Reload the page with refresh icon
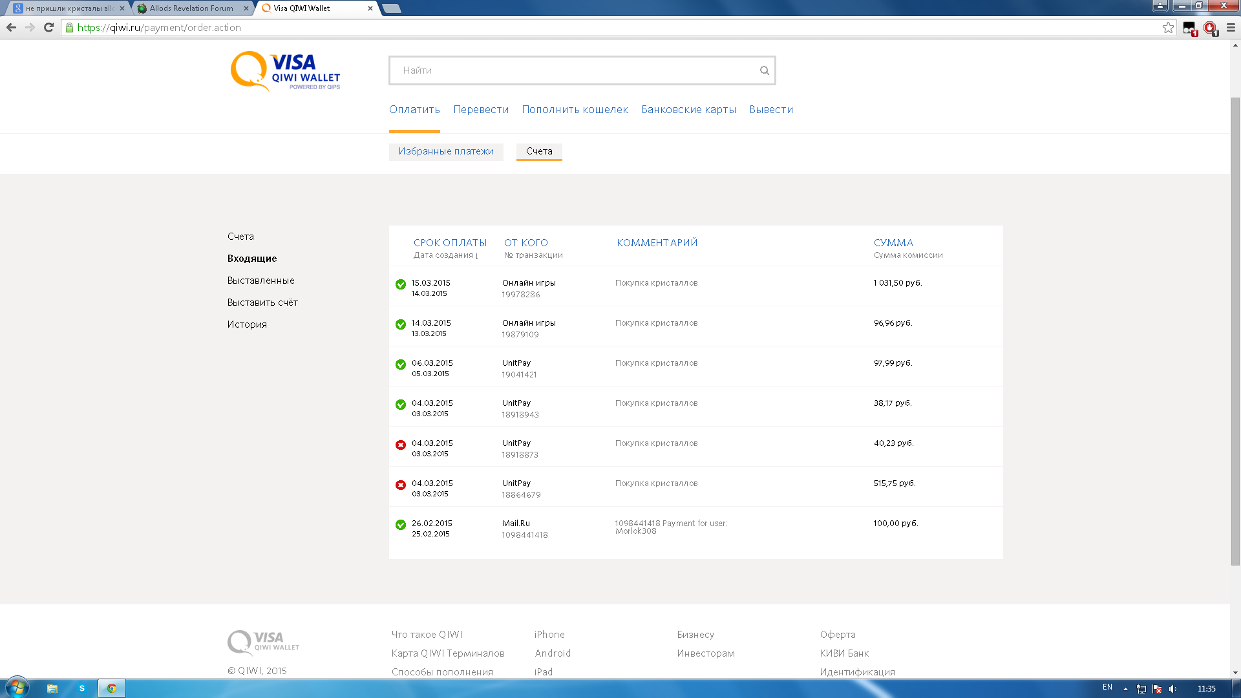 (x=48, y=27)
